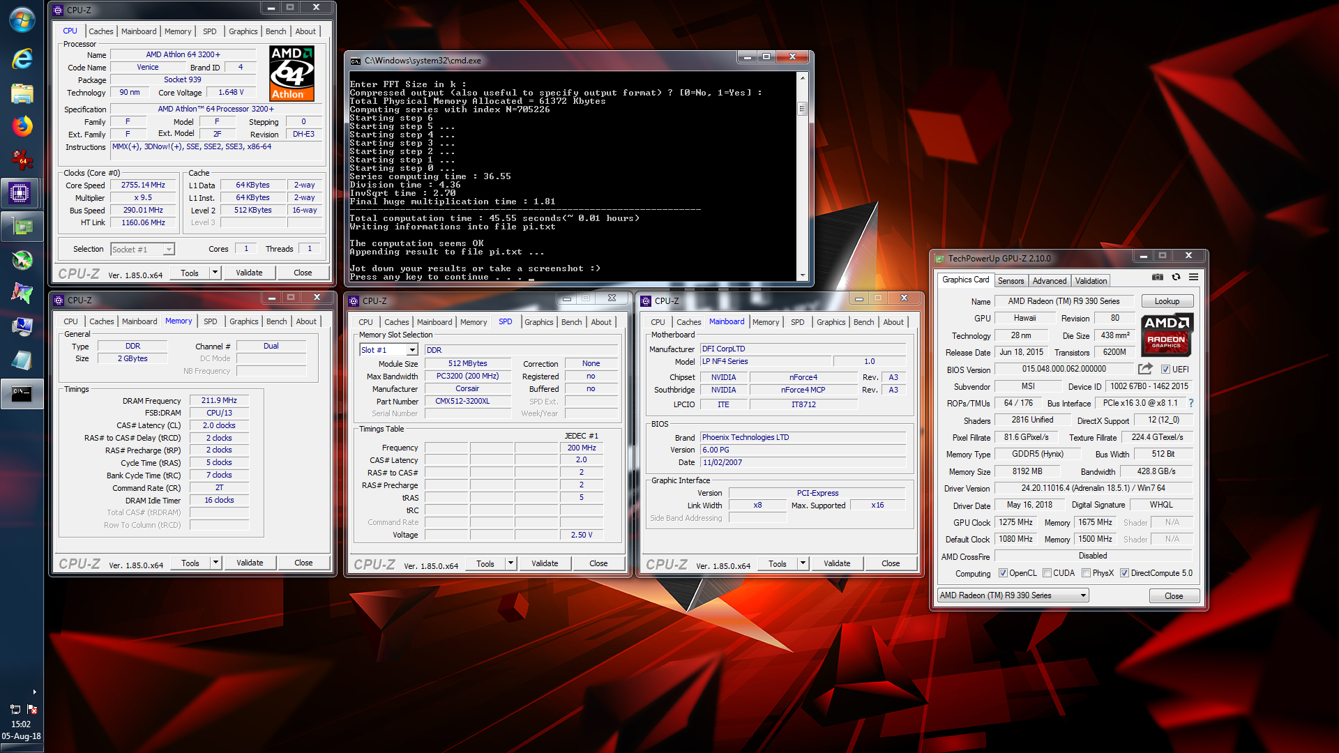Screen dimensions: 1339x753
Task: Click the cmd window scroll-up arrow
Action: tap(802, 77)
